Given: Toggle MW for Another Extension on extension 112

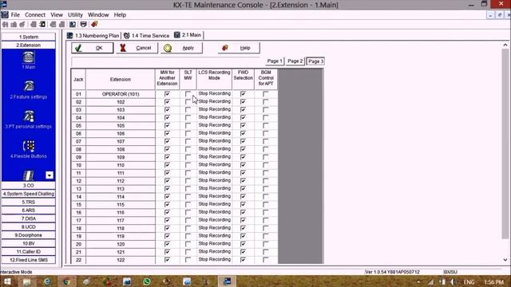Looking at the screenshot, I should [x=167, y=181].
